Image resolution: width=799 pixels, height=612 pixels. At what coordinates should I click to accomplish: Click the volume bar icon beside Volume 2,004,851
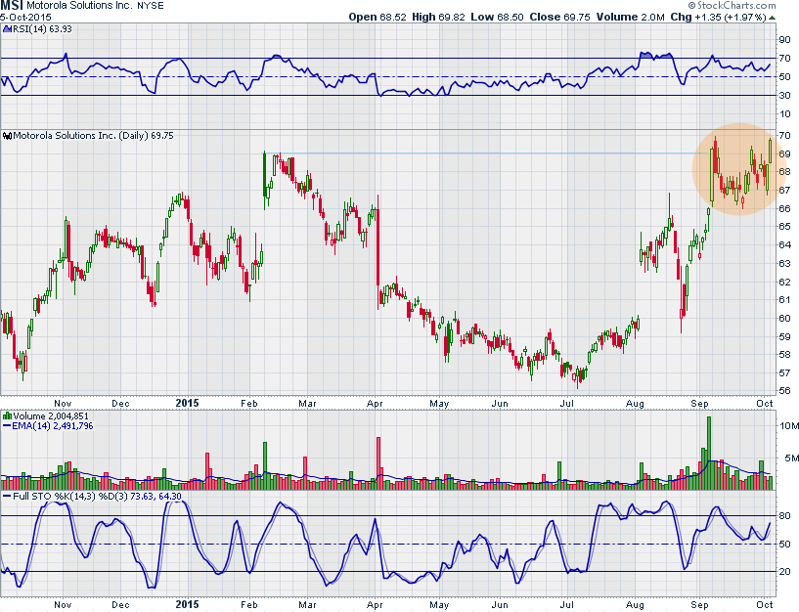7,415
